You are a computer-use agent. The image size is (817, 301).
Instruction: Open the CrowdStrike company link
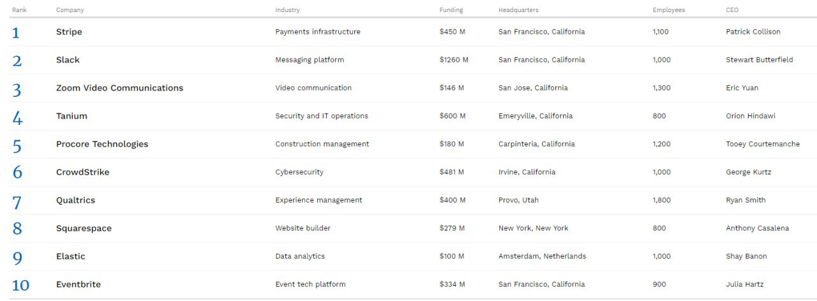point(82,172)
